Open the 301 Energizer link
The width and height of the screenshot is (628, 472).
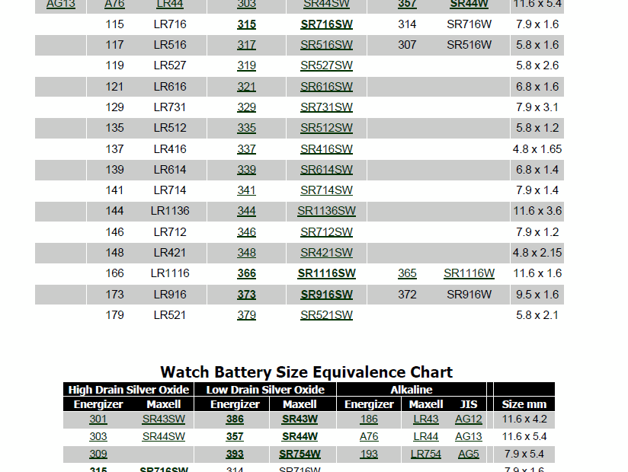[x=98, y=419]
